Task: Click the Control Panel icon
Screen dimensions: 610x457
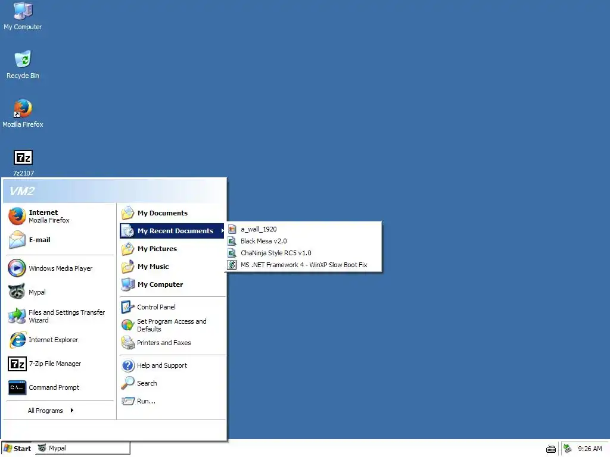Action: tap(127, 307)
